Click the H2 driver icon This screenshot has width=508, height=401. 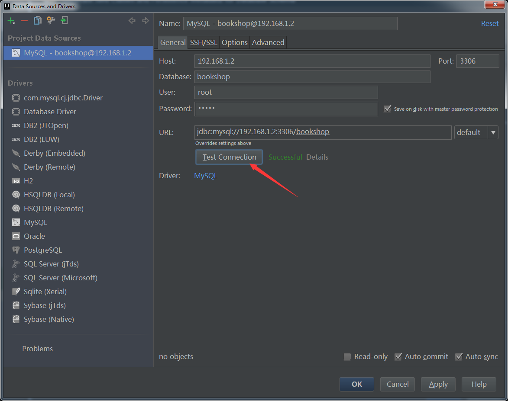[x=16, y=181]
